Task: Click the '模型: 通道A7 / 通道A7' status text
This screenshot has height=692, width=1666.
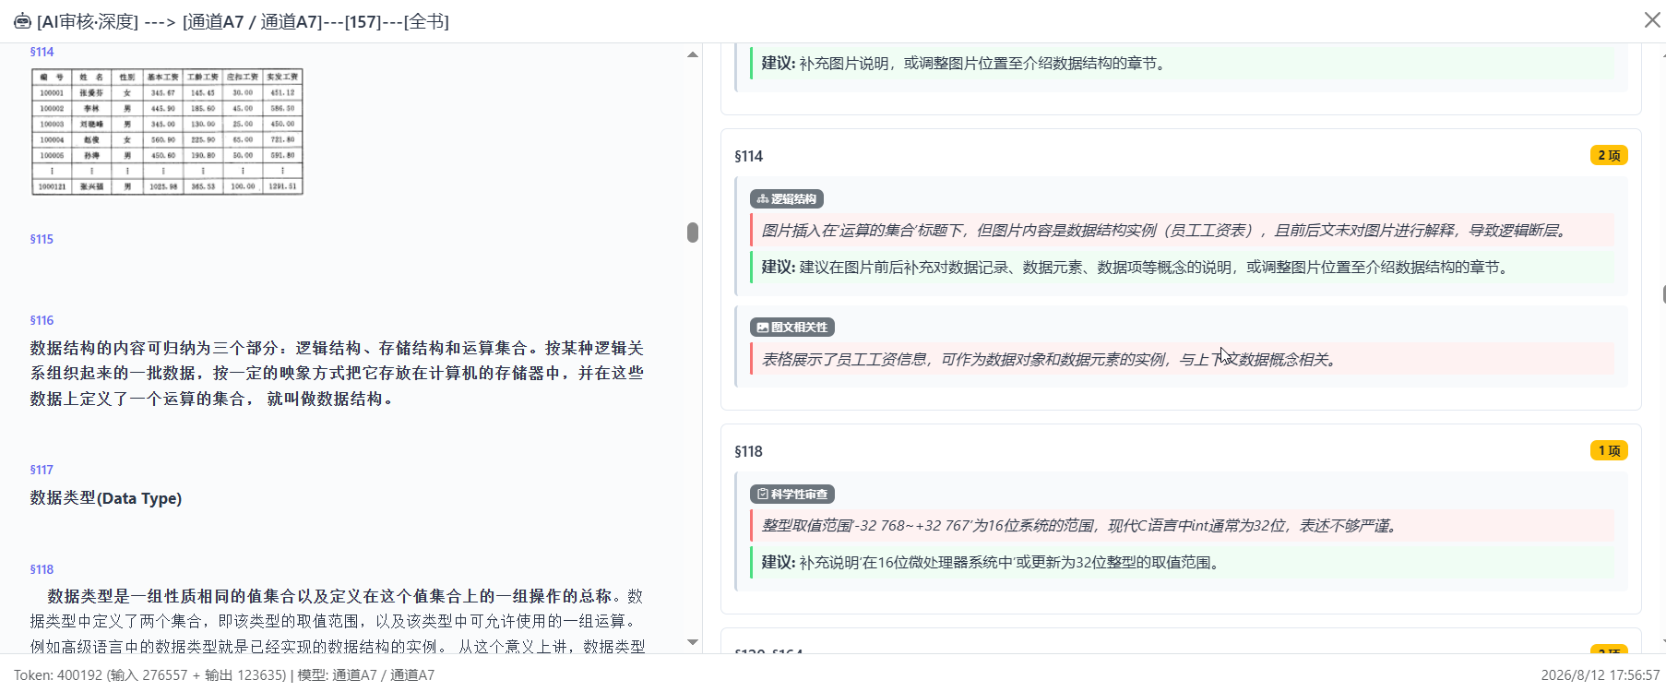Action: [365, 675]
